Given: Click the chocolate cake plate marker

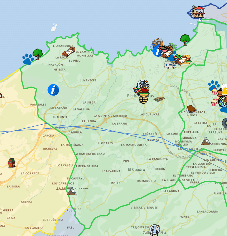Looking at the screenshot, I should tap(191, 109).
